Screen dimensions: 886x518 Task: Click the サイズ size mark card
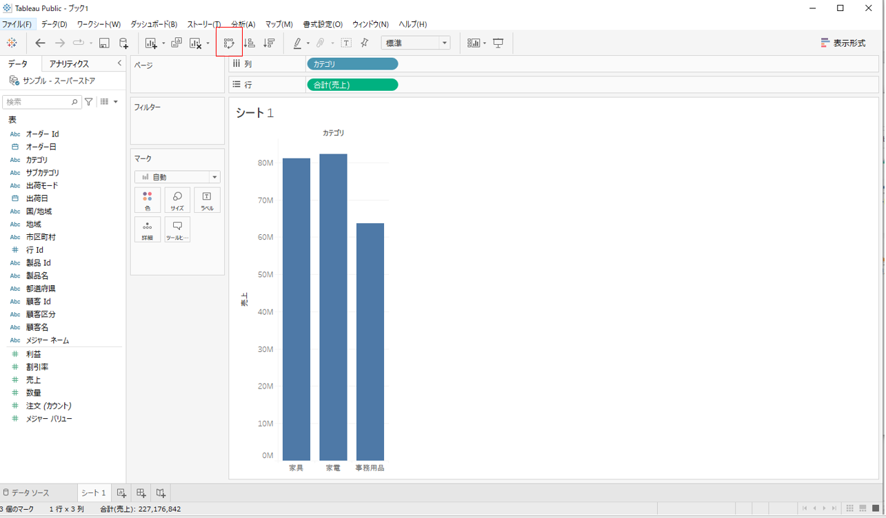pyautogui.click(x=177, y=200)
